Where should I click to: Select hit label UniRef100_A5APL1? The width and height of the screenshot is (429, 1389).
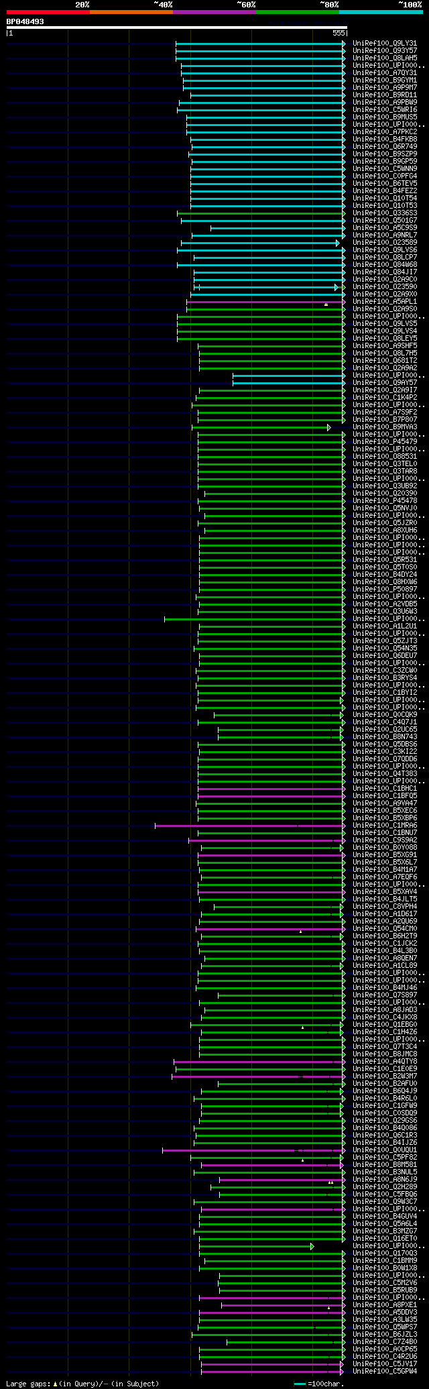(x=386, y=302)
